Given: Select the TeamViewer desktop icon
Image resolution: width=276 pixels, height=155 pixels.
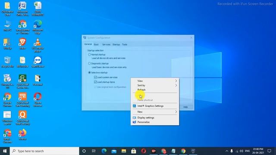Looking at the screenshot, I should [x=38, y=62].
